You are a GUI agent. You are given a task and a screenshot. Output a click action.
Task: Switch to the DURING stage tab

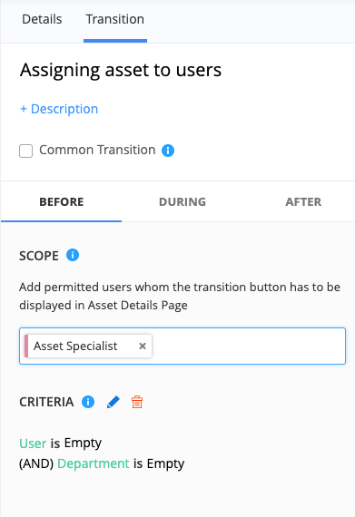[x=182, y=201]
